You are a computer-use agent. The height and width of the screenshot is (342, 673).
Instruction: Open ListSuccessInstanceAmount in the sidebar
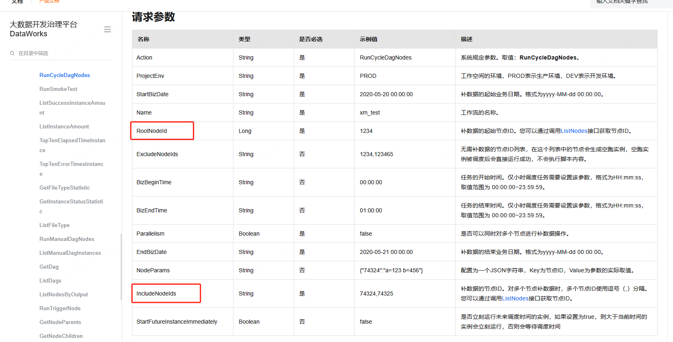73,108
